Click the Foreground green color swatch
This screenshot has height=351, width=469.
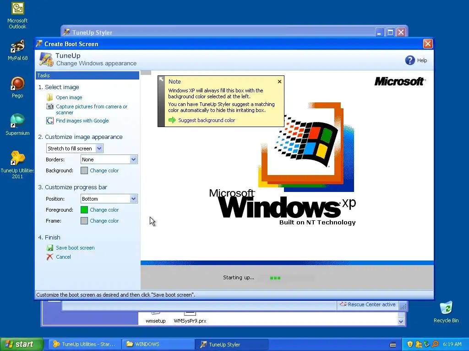tap(84, 210)
